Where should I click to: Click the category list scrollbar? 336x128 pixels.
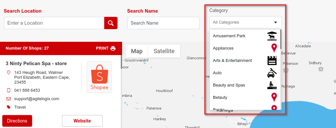point(281,39)
